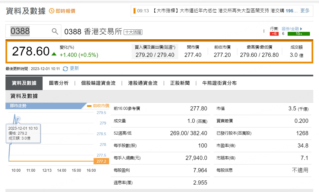Click the high/low value 279.60 / 276.80
This screenshot has height=192, width=319.
click(259, 55)
